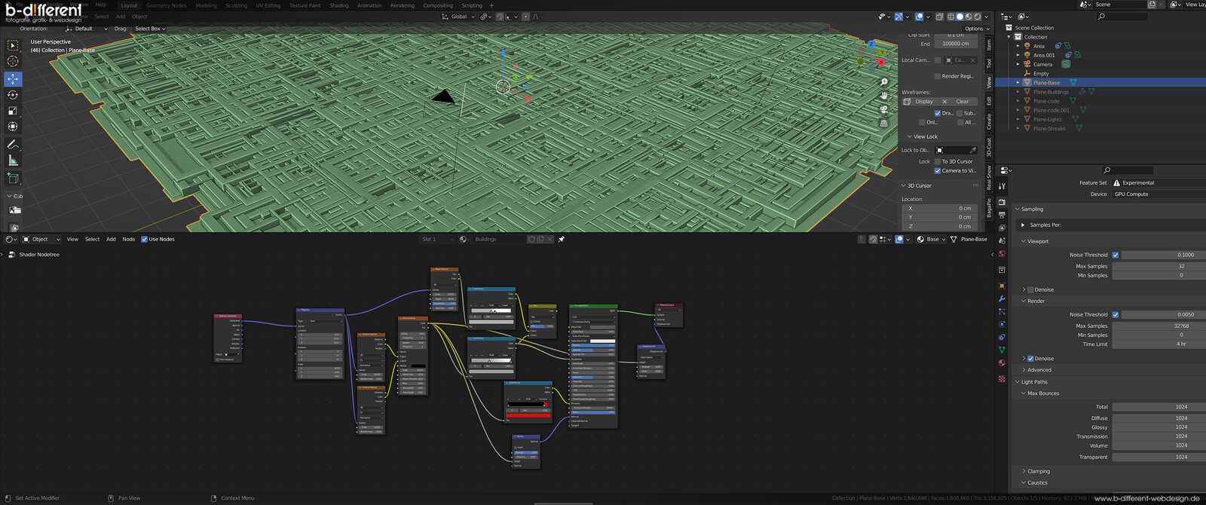
Task: Open the Modifier properties wrench icon
Action: pos(1002,298)
